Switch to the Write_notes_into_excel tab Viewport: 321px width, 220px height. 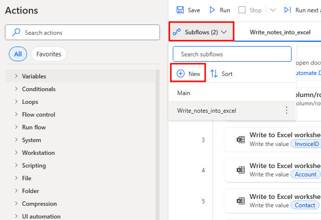(280, 32)
